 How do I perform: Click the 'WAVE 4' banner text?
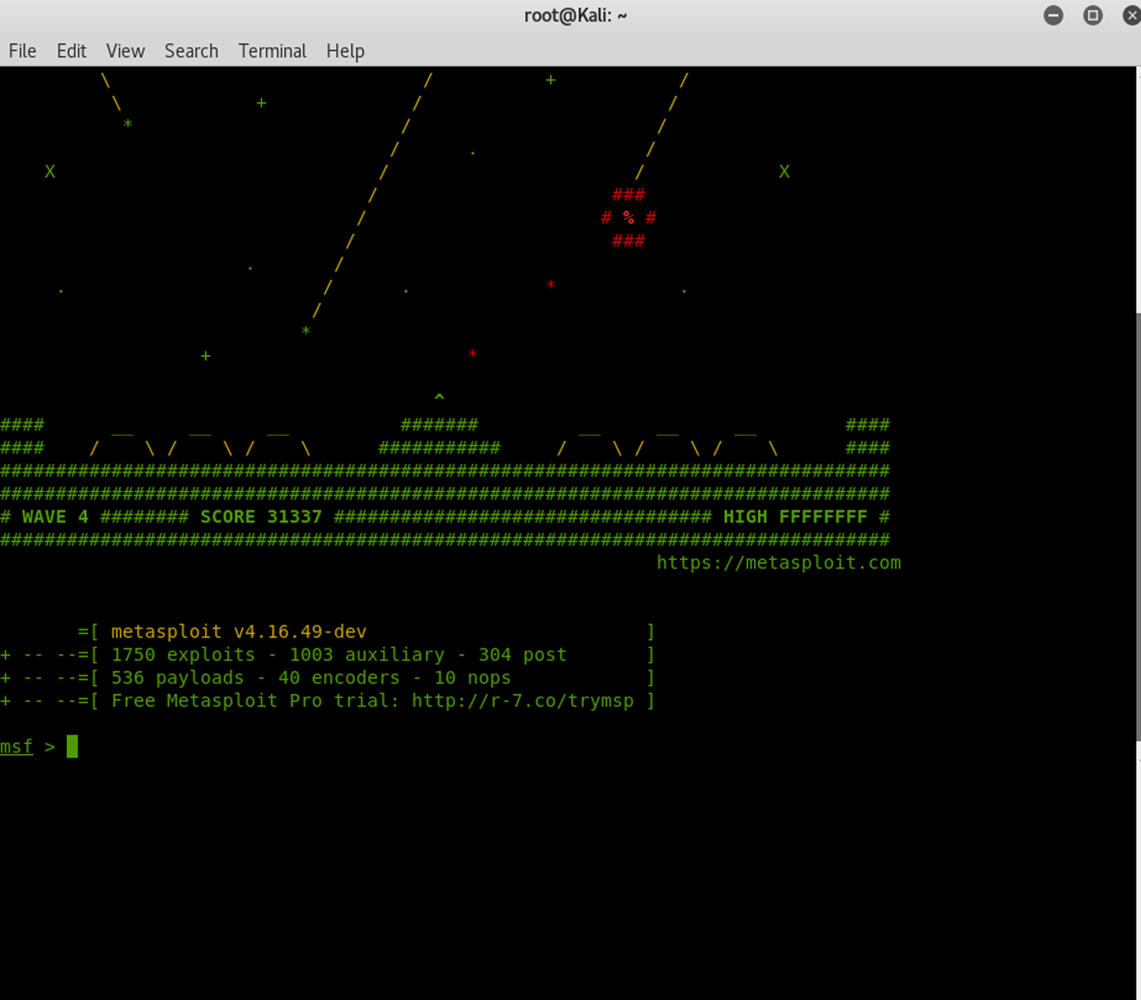[x=55, y=517]
